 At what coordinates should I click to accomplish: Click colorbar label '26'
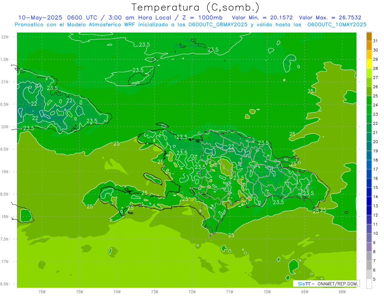(376, 87)
